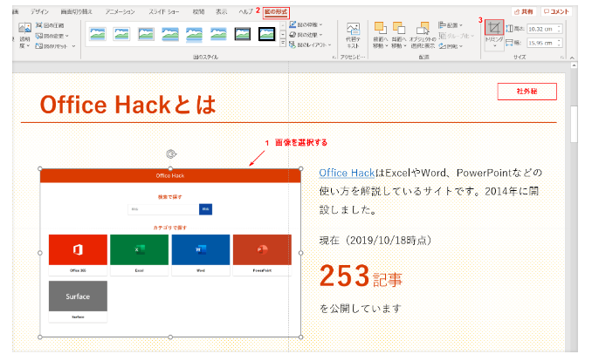
Task: Follow the Office Hack hyperlink in the text
Action: [x=347, y=173]
